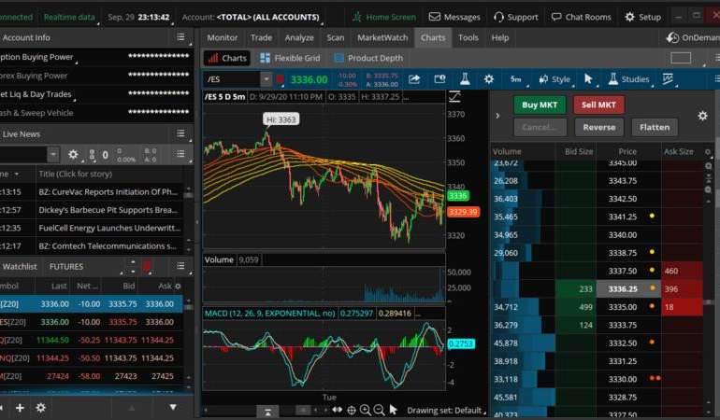Click the Sell MKT button
Viewport: 720px width, 420px height.
tap(598, 105)
